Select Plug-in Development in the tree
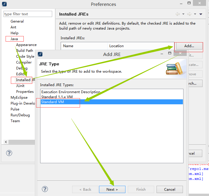This screenshot has height=196, width=209. coord(23,103)
